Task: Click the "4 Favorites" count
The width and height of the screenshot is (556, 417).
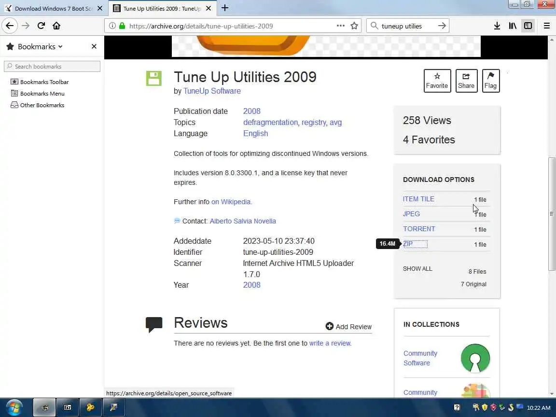Action: point(429,139)
